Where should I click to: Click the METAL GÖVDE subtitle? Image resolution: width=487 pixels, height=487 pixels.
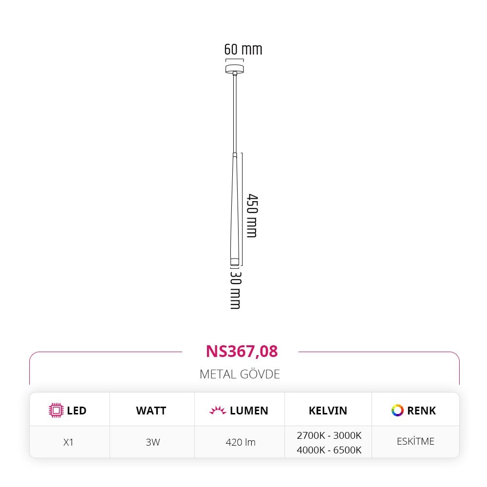click(240, 374)
